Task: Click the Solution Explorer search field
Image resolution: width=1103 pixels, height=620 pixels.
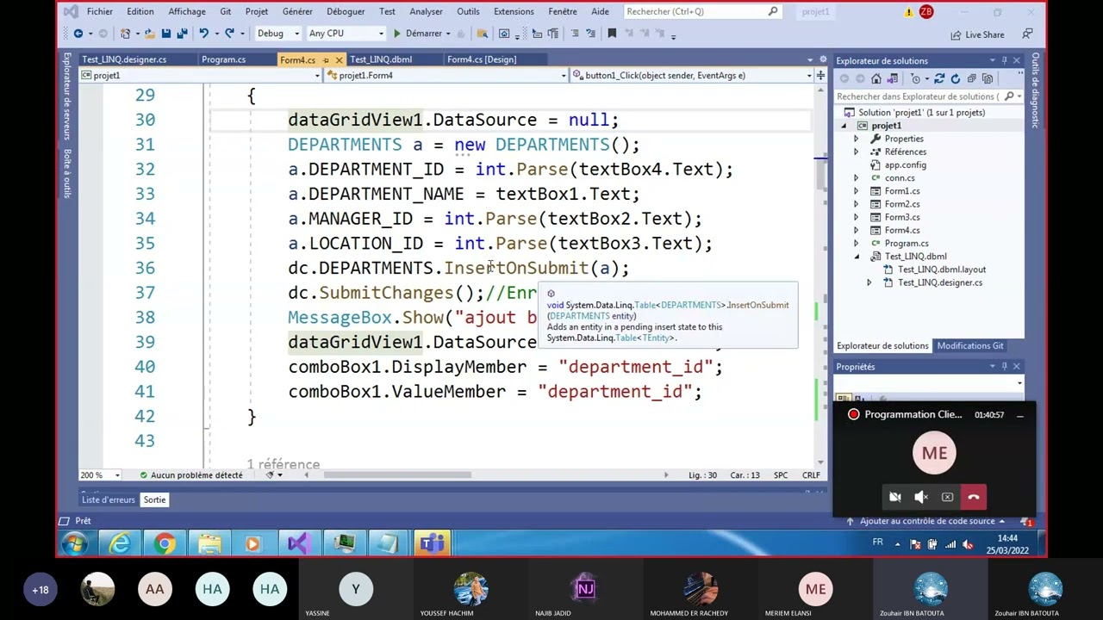Action: point(929,96)
